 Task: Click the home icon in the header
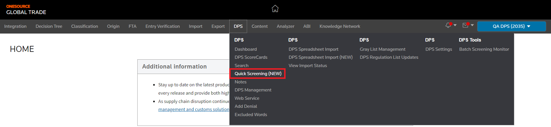[x=275, y=9]
